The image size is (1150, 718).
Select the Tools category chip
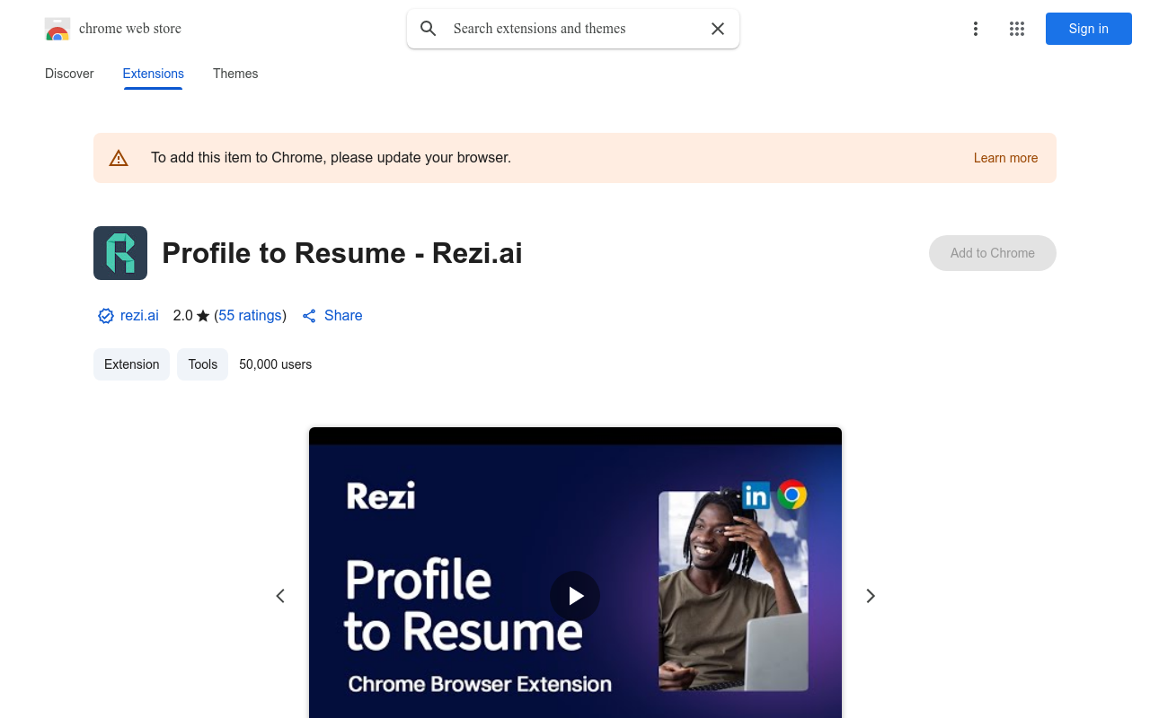pos(203,364)
